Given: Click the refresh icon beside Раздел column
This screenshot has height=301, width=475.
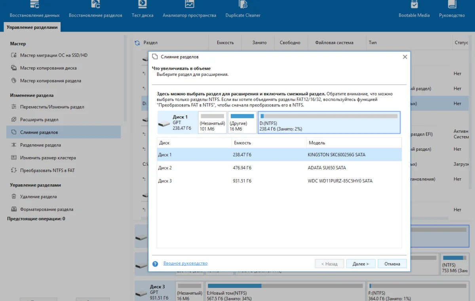Looking at the screenshot, I should point(137,43).
